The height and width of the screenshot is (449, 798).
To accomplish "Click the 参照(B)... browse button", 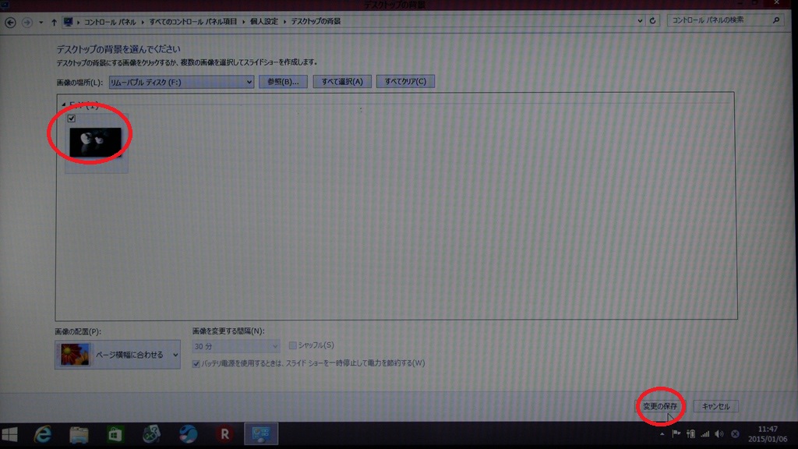I will point(283,81).
